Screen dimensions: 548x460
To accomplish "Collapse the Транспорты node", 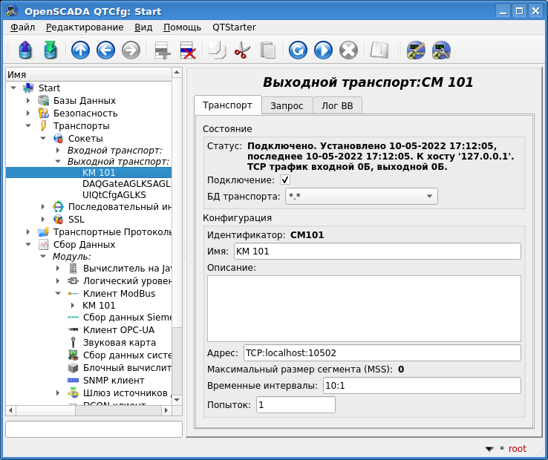I will 28,125.
